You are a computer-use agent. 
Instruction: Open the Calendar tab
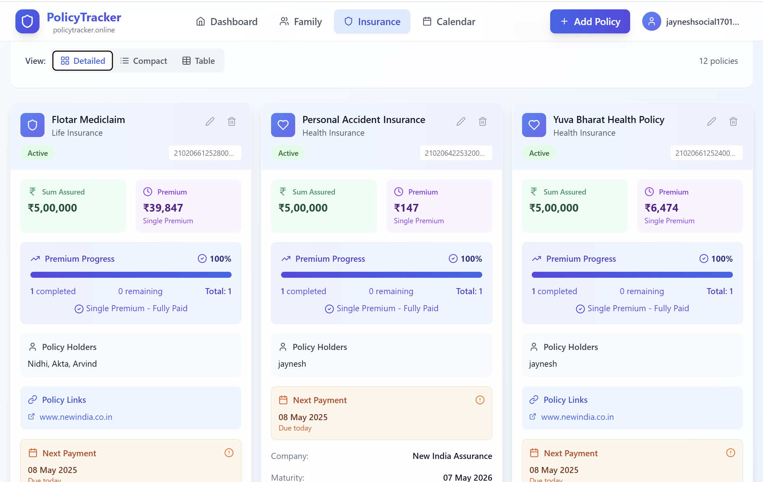point(449,22)
